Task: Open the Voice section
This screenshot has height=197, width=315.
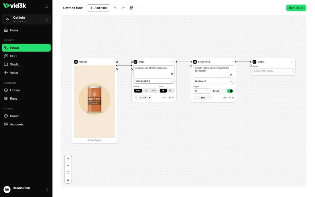Action: (26, 73)
